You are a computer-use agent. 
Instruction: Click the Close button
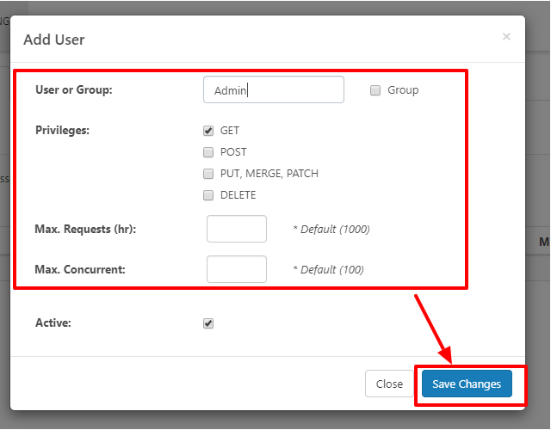click(x=389, y=384)
